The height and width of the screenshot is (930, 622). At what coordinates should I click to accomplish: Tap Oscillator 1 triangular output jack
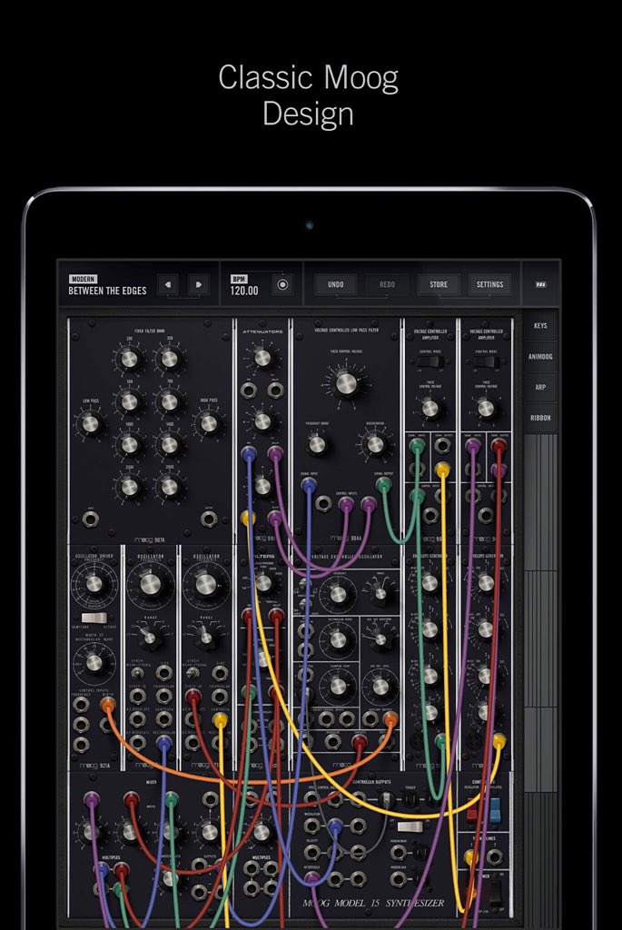164,697
